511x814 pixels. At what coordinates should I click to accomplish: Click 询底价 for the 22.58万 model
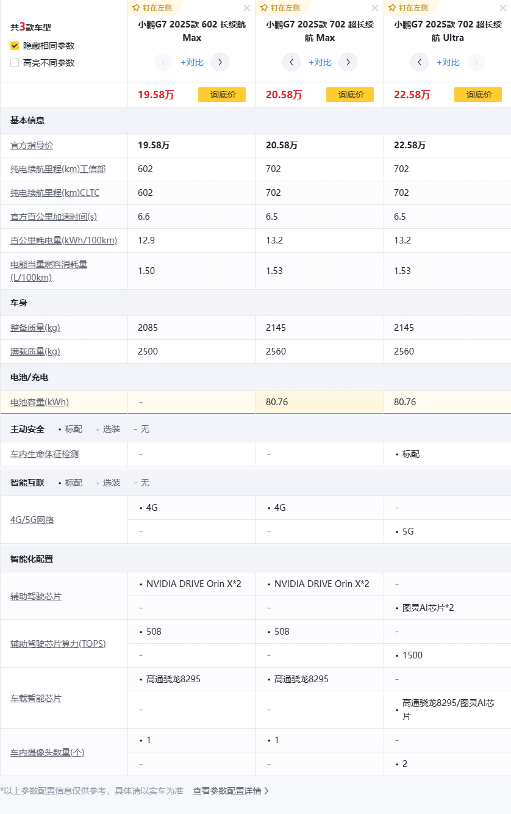pyautogui.click(x=478, y=95)
